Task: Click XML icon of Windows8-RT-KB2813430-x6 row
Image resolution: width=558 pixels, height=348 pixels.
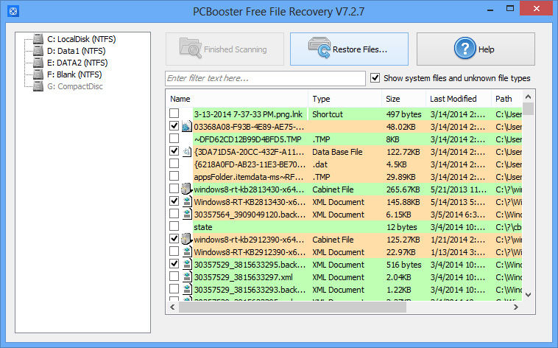Action: click(187, 202)
